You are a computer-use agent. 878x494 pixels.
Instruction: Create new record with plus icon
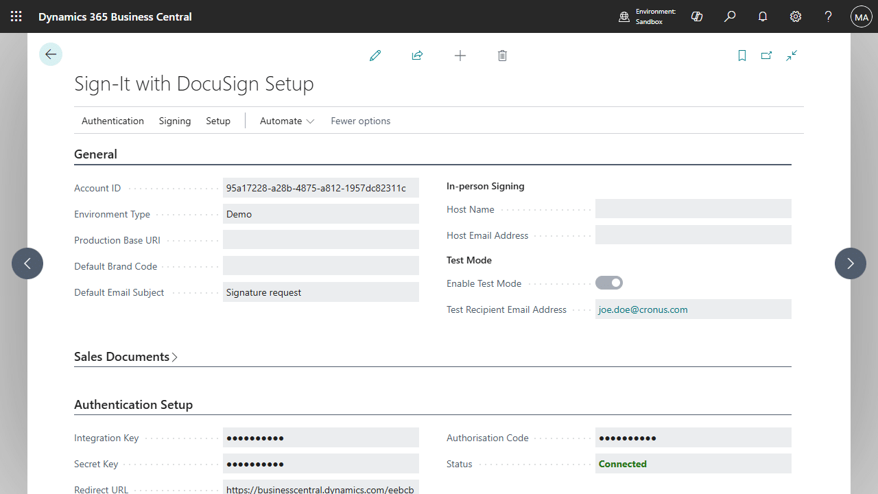pyautogui.click(x=460, y=56)
